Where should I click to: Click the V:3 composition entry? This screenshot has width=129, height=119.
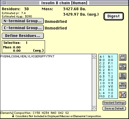point(110,83)
